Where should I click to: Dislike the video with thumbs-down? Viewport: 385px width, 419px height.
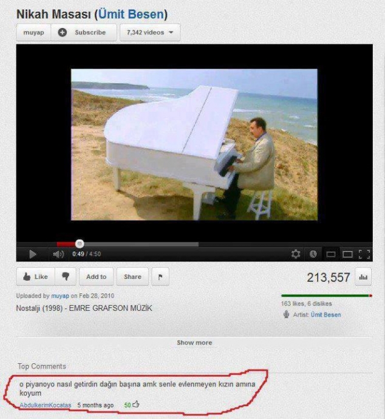point(66,276)
